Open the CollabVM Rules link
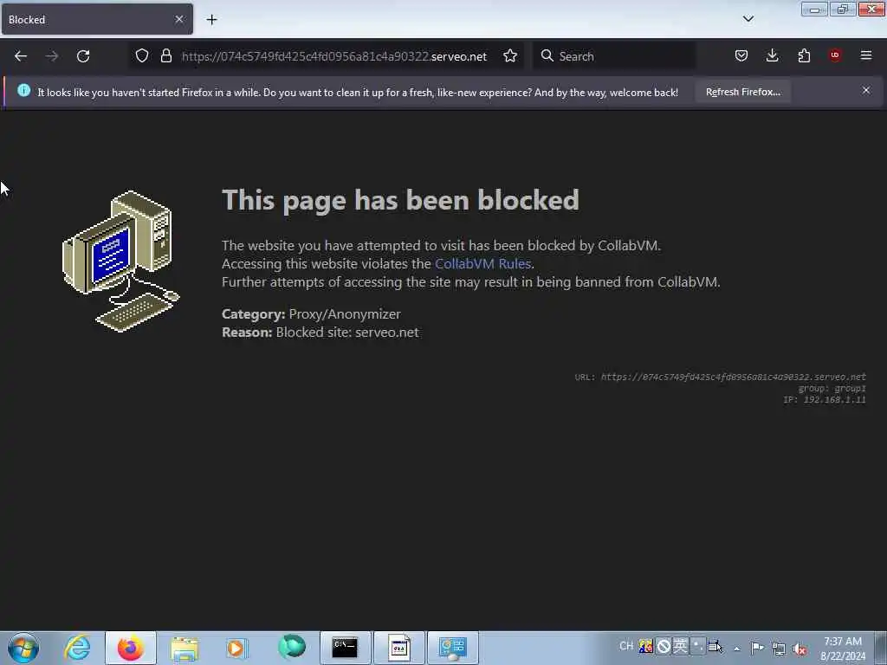 click(x=482, y=264)
